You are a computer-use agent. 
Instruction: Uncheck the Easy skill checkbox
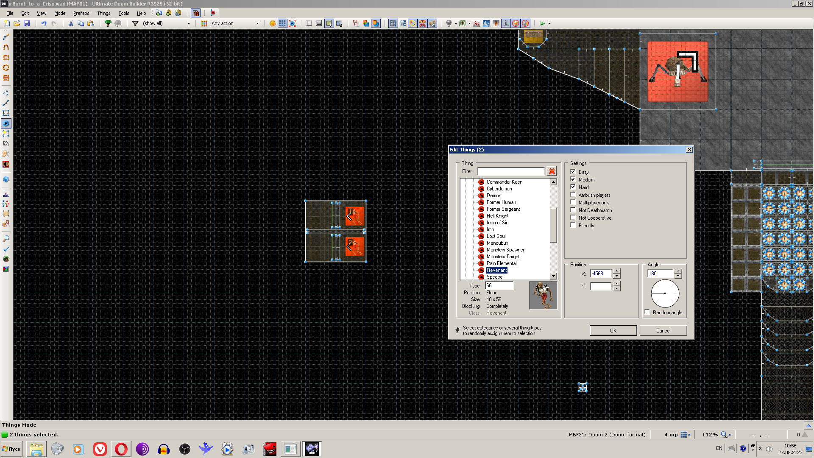click(573, 172)
